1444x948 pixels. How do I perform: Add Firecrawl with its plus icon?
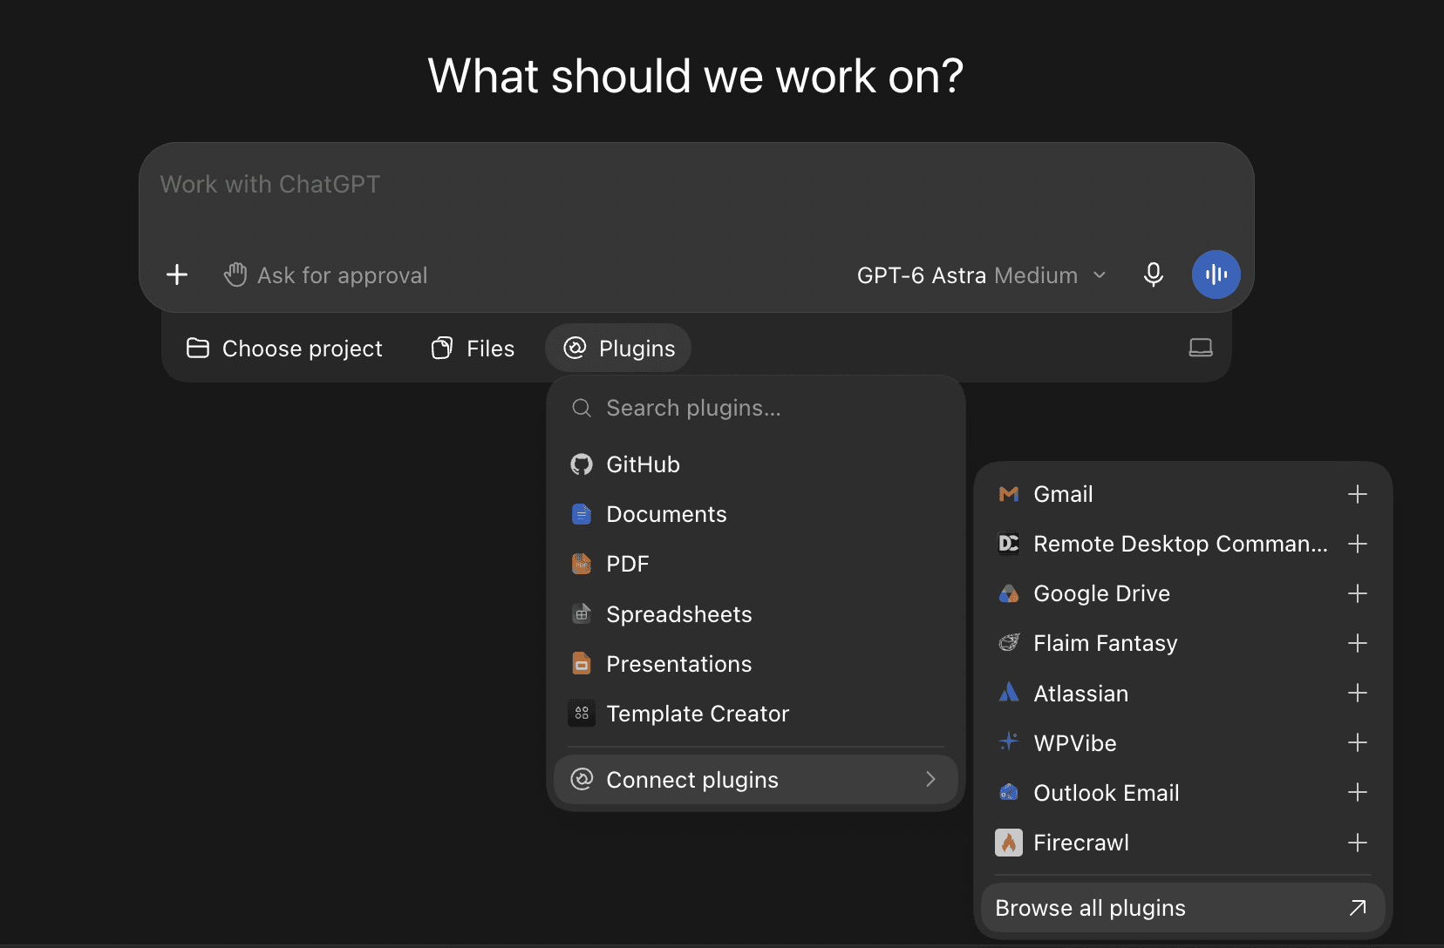1357,843
